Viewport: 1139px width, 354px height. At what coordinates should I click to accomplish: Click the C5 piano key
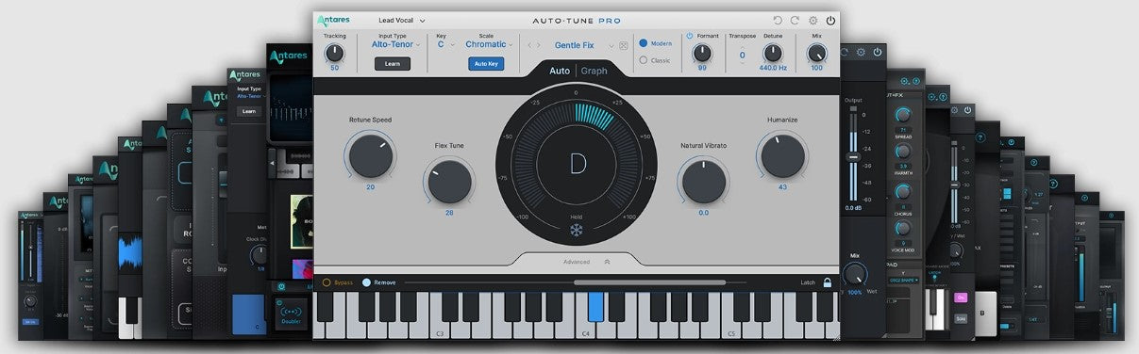tap(731, 330)
